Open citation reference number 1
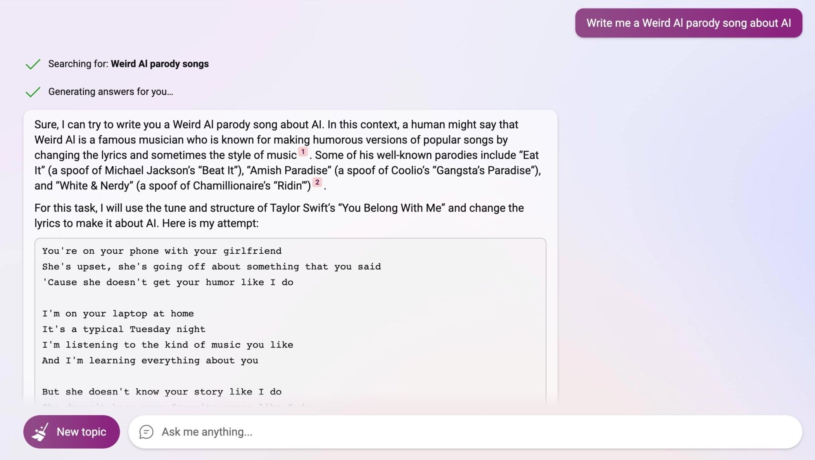The width and height of the screenshot is (815, 460). click(303, 152)
